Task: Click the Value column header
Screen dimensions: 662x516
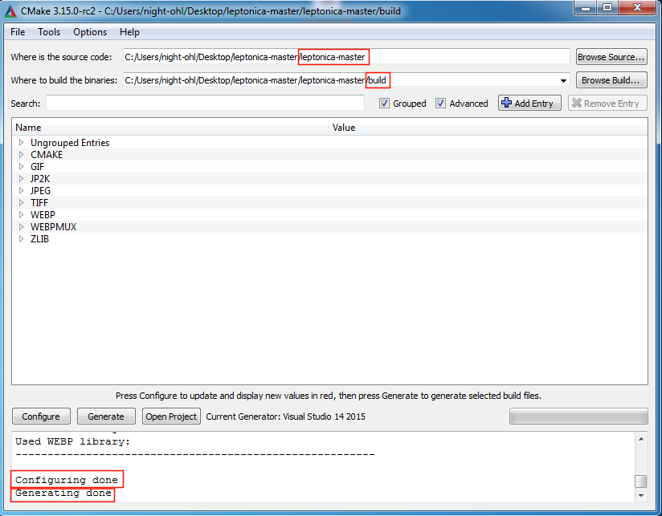Action: click(488, 128)
